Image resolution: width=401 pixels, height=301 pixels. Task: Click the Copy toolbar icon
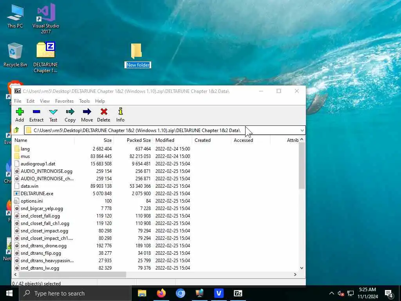coord(70,115)
